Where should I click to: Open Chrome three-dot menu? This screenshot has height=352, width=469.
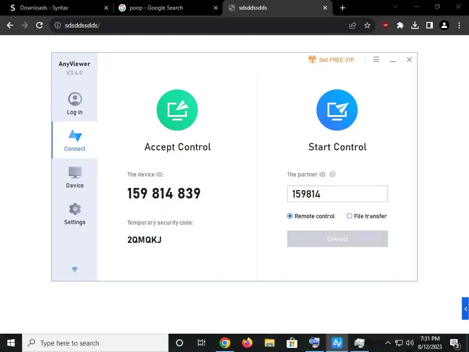pyautogui.click(x=459, y=26)
